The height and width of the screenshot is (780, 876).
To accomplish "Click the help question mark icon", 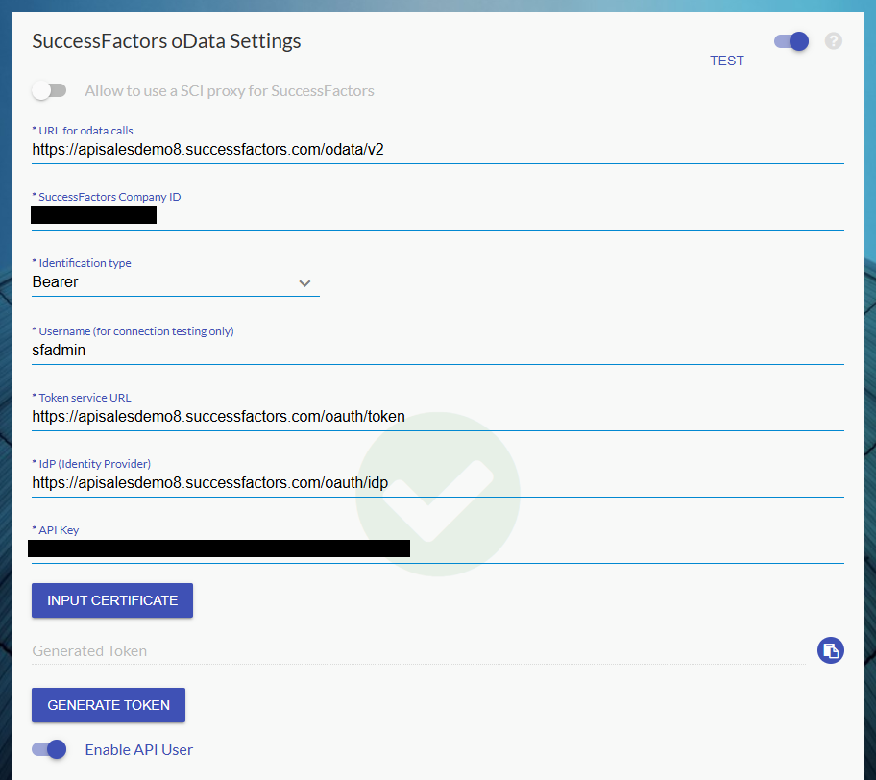I will tap(833, 41).
